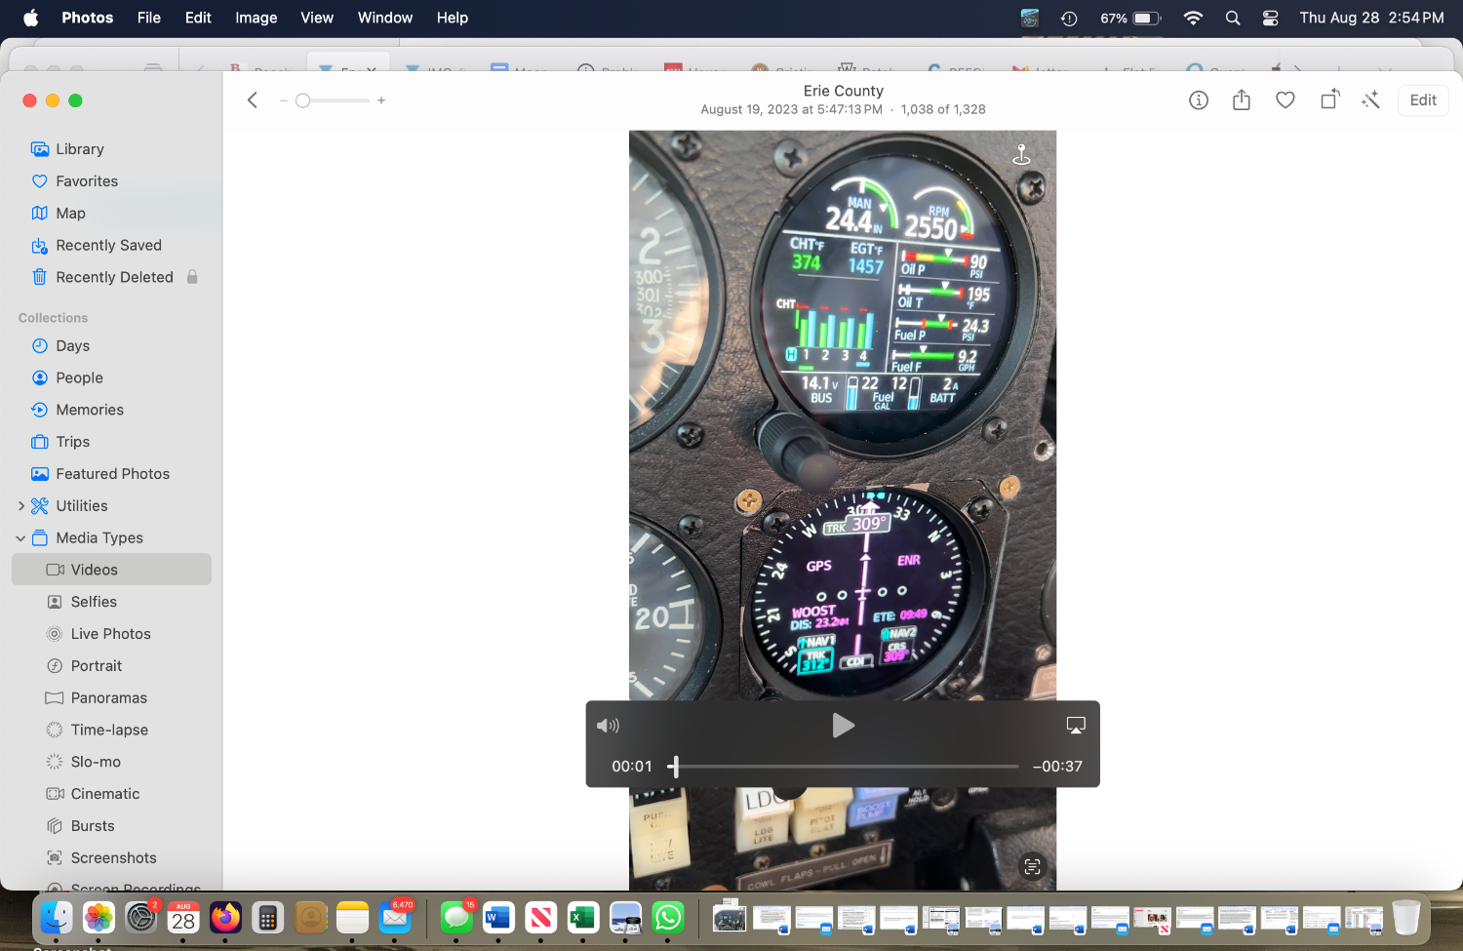Apply Auto Enhance with magic wand icon
Image resolution: width=1463 pixels, height=951 pixels.
[1370, 99]
